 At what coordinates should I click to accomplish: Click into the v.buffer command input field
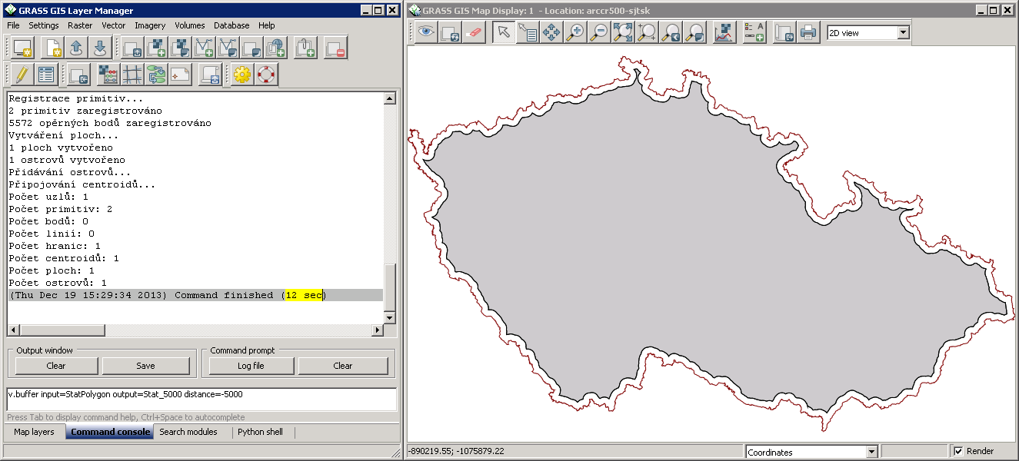(x=201, y=400)
